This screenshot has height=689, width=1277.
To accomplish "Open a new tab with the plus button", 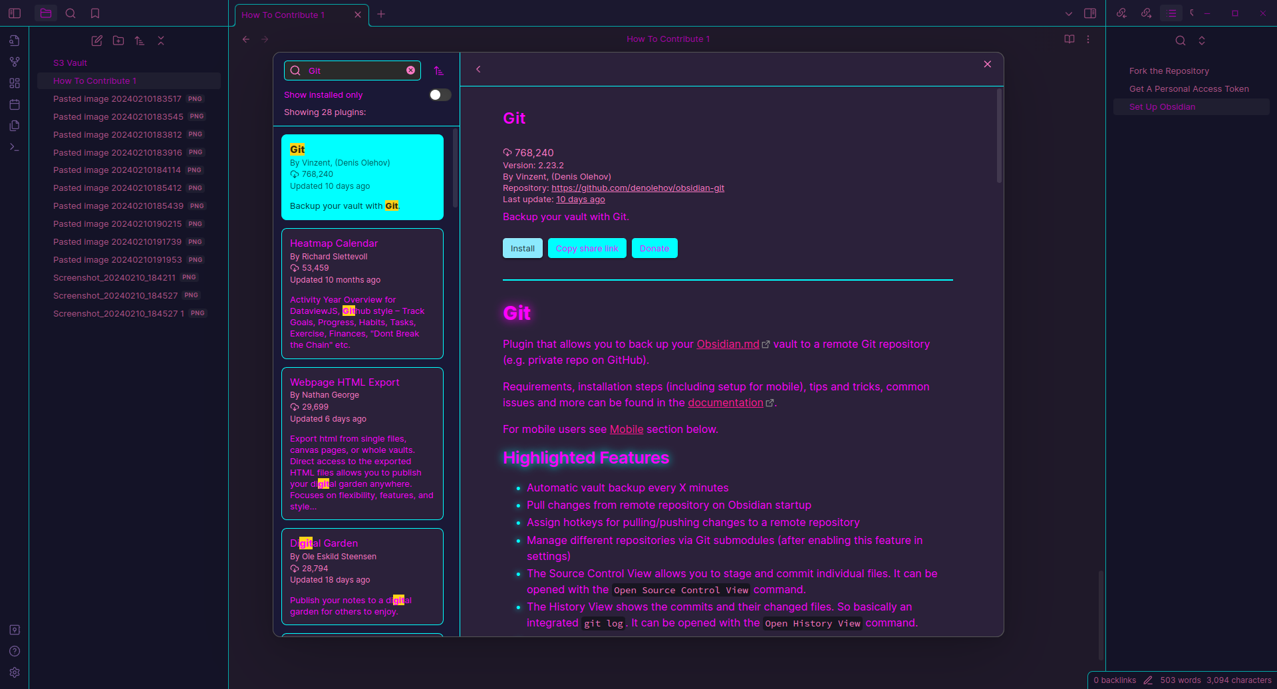I will [x=381, y=14].
